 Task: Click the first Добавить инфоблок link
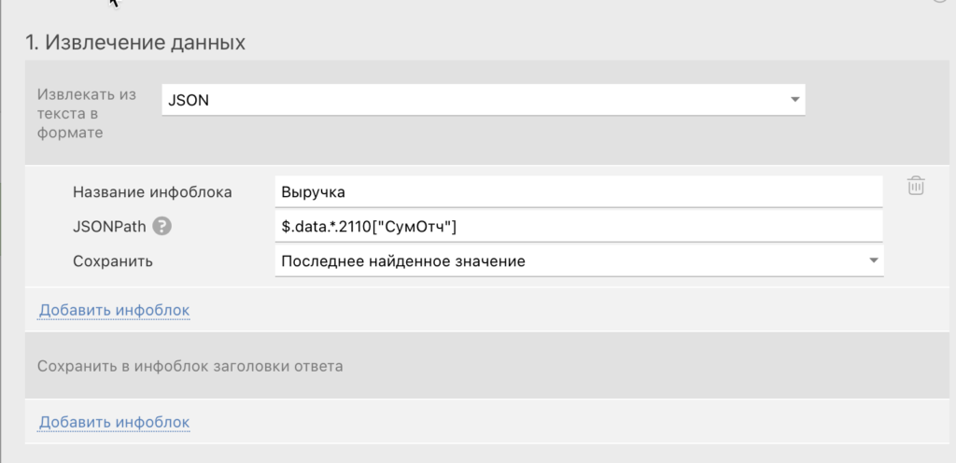coord(114,309)
